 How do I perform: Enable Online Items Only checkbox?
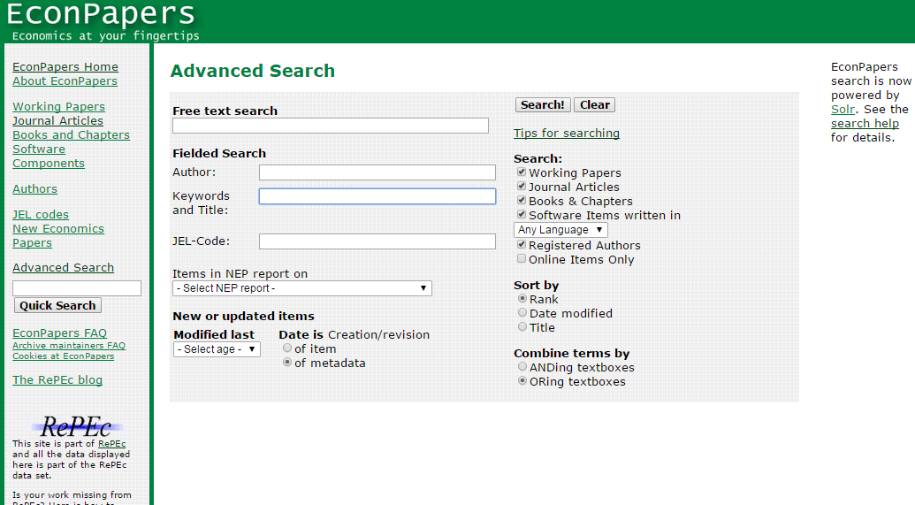coord(522,258)
